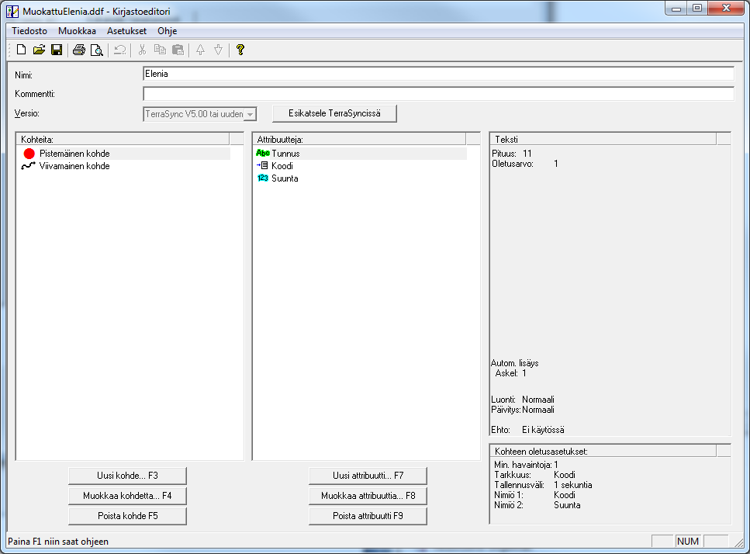
Task: Click the New file toolbar icon
Action: pos(21,50)
